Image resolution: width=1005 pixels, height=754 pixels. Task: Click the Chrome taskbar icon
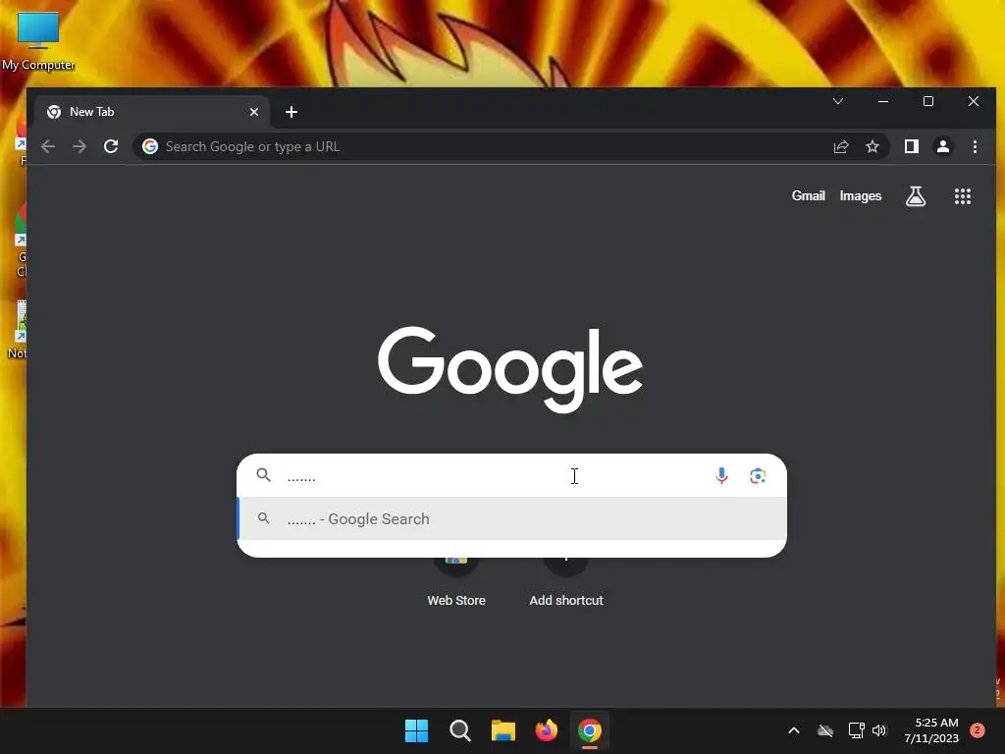[590, 730]
